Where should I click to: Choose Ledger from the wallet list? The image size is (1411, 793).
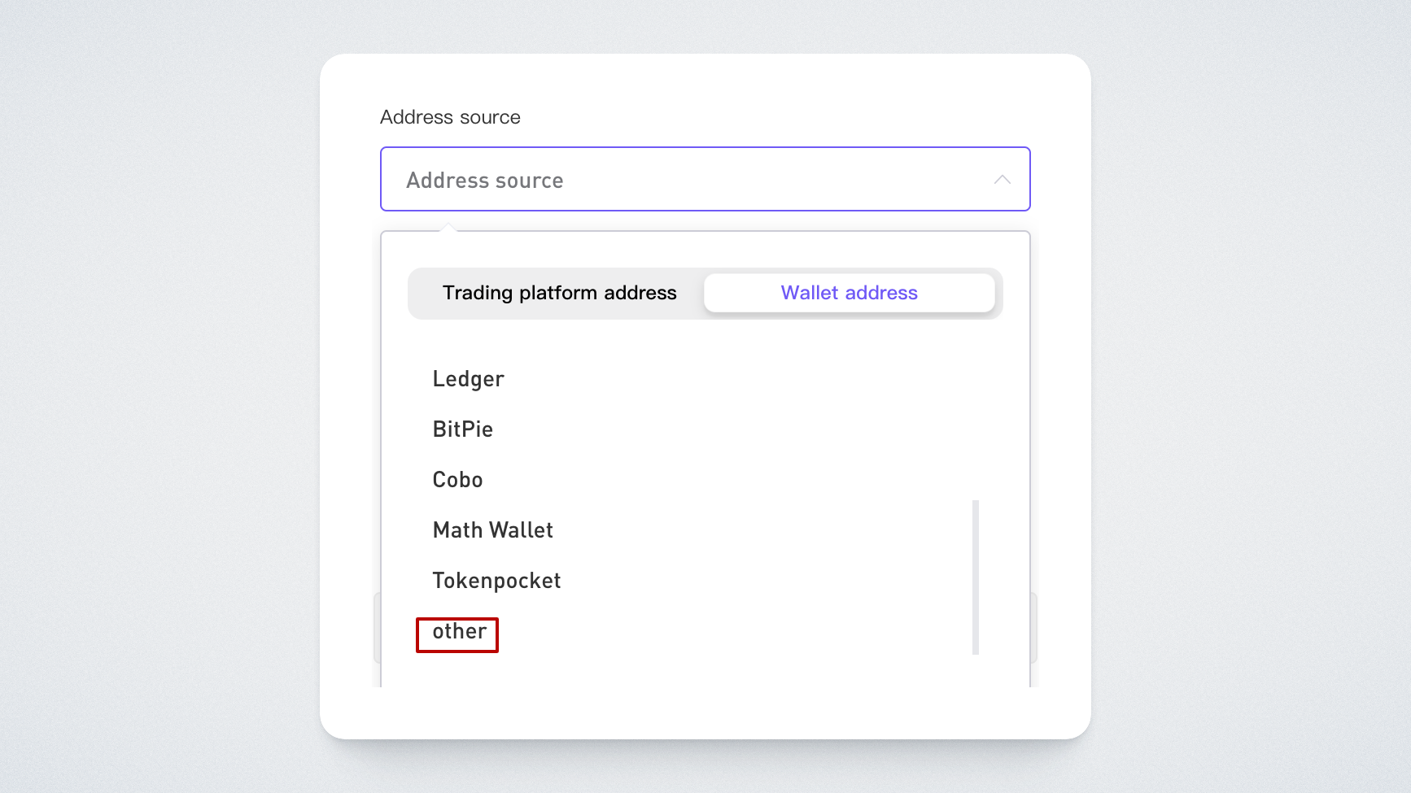468,379
